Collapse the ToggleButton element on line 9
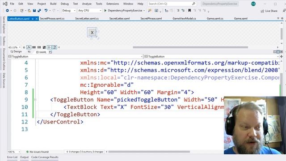Image resolution: width=286 pixels, height=161 pixels. [35, 100]
